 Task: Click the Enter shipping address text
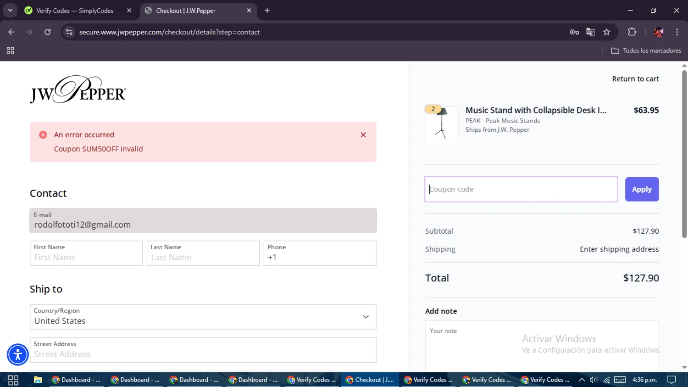(x=619, y=249)
